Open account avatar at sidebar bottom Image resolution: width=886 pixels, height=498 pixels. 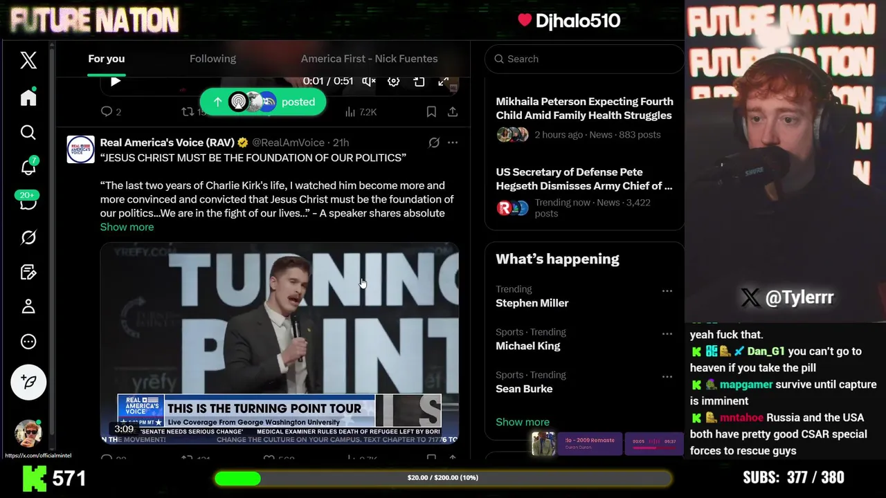[28, 433]
